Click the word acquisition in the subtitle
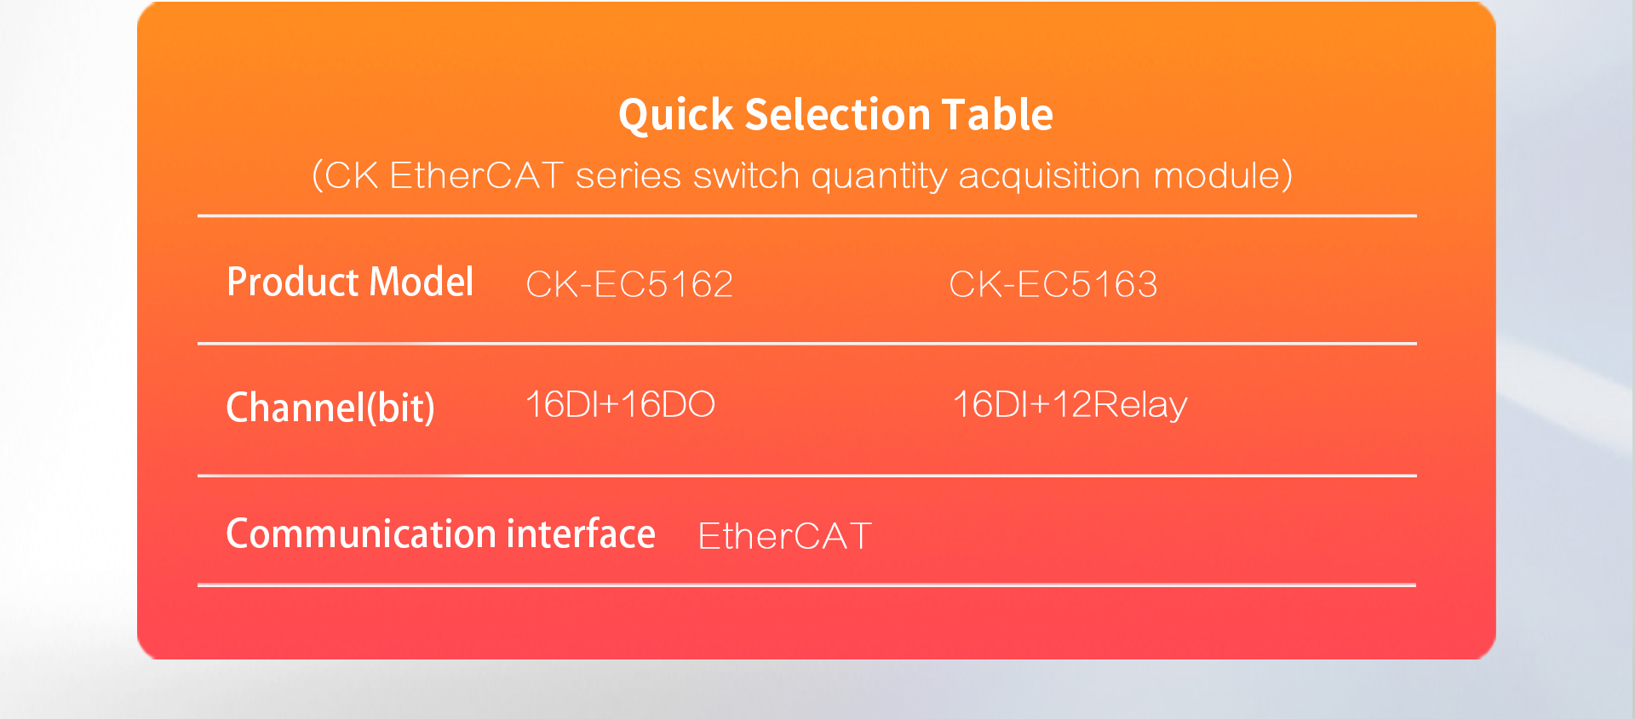 click(1049, 177)
